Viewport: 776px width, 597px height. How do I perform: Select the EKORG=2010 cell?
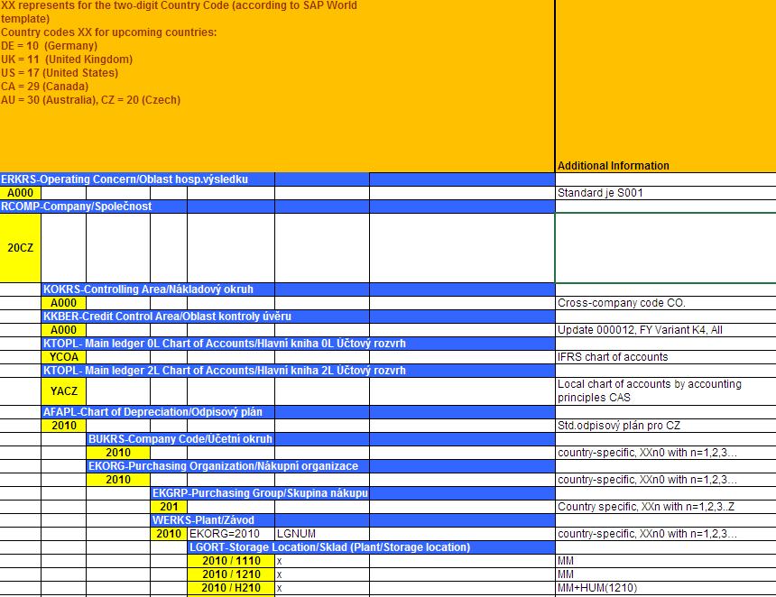click(x=231, y=534)
